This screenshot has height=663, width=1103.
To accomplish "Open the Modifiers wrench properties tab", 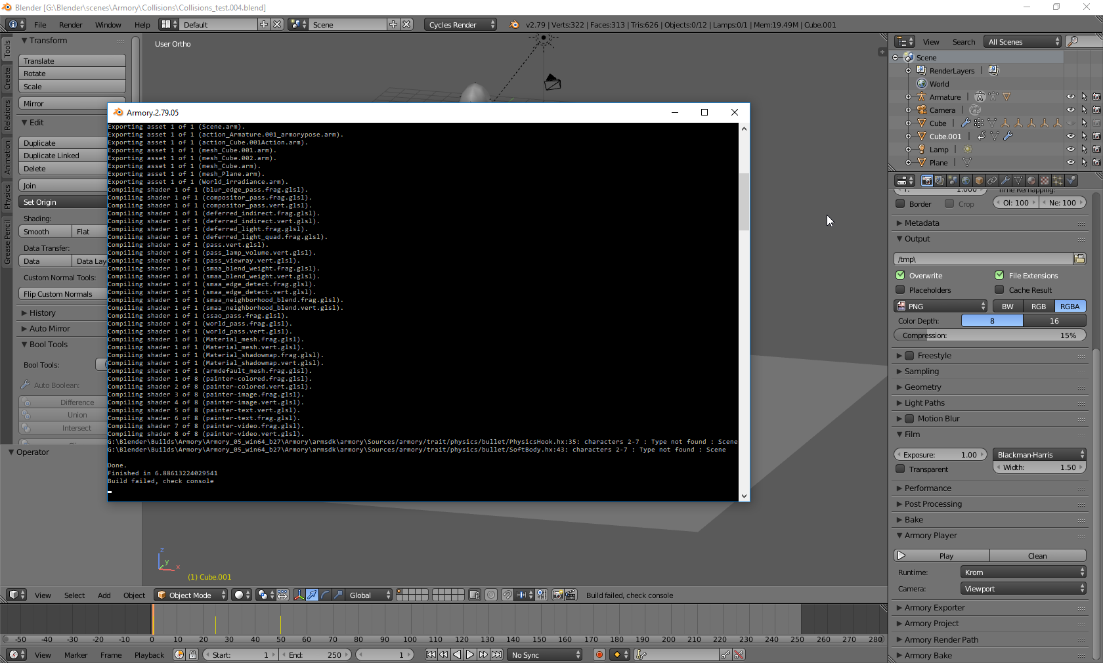I will (1005, 181).
